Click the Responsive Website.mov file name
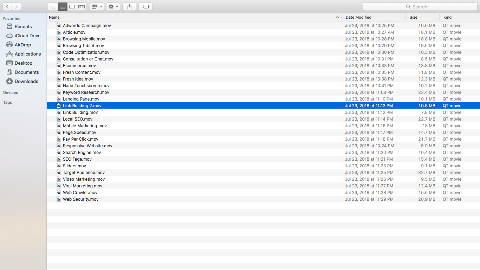This screenshot has width=480, height=270. [x=87, y=146]
